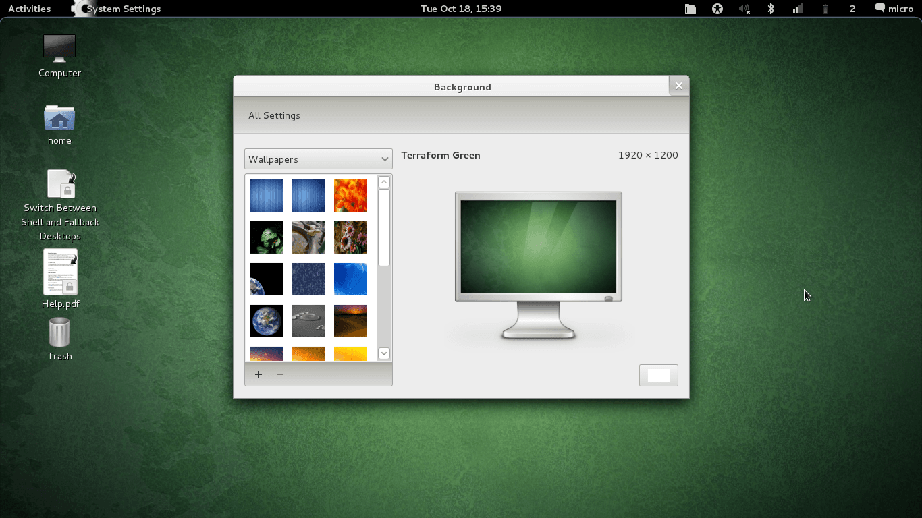Click the scroll down arrow in wallpaper list

[384, 353]
